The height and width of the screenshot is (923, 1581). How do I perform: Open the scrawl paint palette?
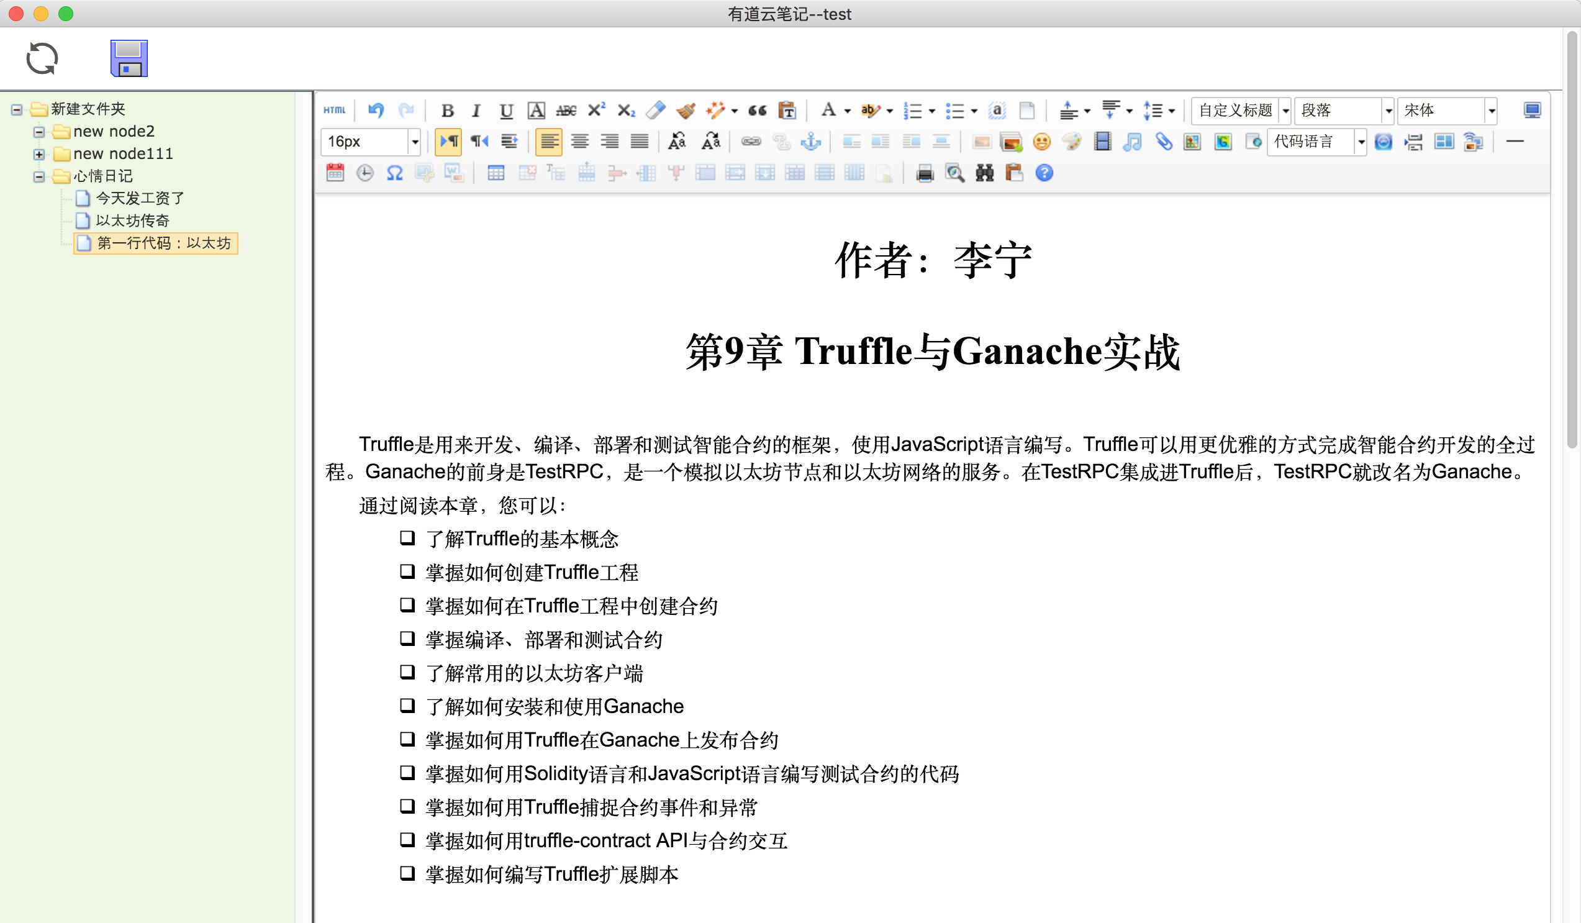pyautogui.click(x=1072, y=142)
